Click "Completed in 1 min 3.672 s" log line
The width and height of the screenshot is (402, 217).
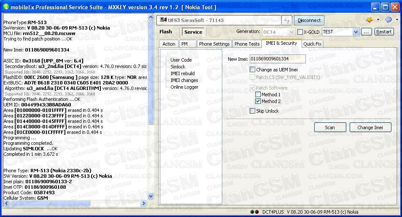[x=30, y=154]
